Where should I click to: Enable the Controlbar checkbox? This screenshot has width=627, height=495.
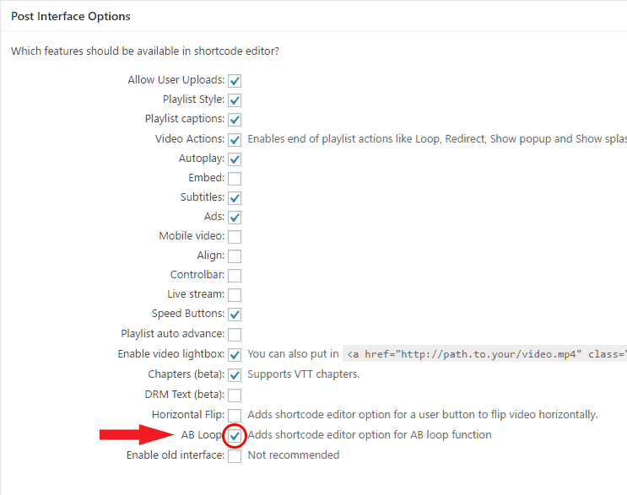pos(235,275)
